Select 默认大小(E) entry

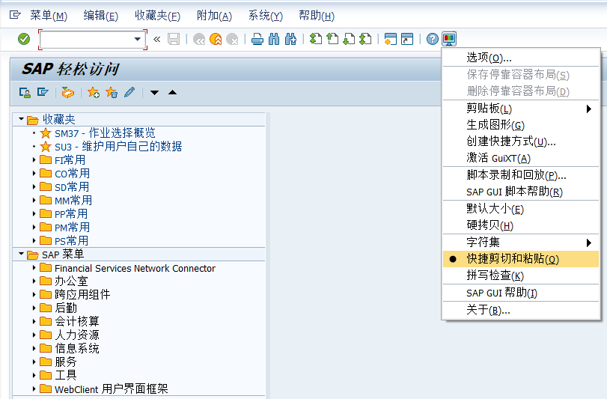[521, 209]
